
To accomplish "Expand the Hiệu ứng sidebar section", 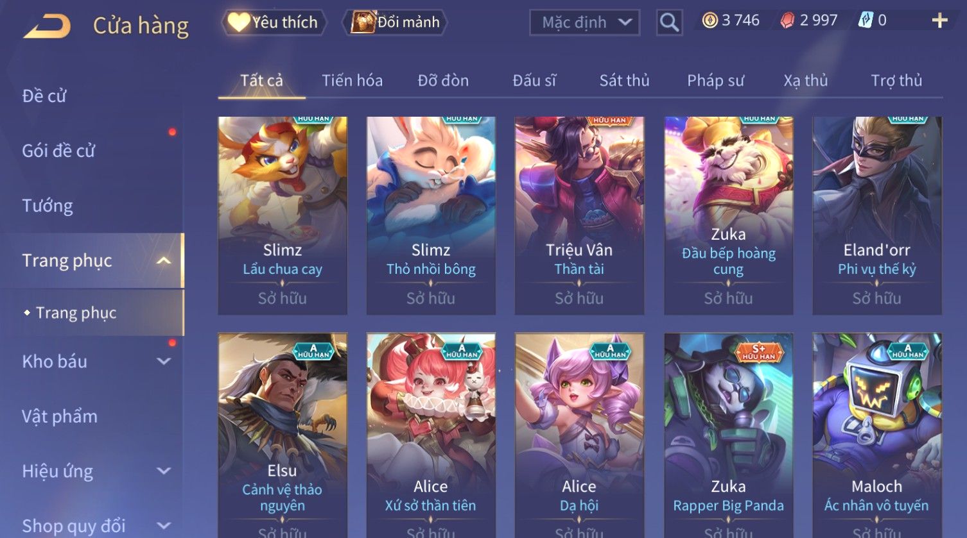I will pos(164,471).
